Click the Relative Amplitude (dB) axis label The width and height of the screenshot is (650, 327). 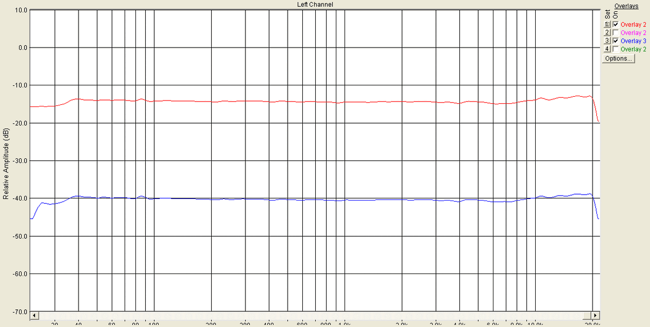(x=6, y=164)
